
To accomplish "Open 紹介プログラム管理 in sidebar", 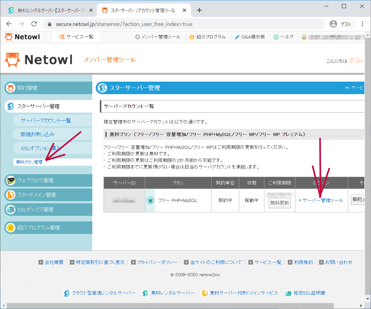I will 48,228.
